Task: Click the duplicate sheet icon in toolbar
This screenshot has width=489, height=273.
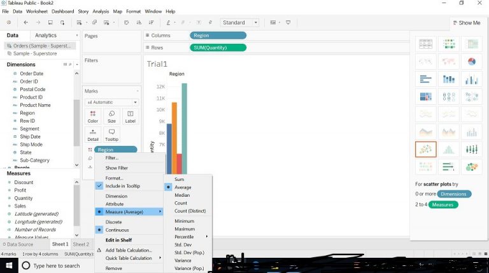Action: coord(94,22)
